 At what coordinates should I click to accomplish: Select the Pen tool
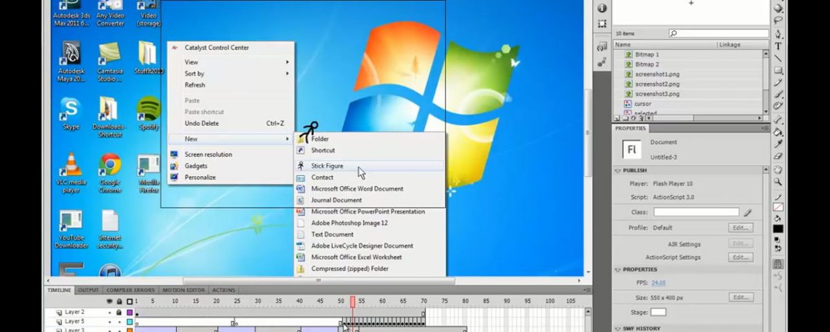click(x=777, y=34)
